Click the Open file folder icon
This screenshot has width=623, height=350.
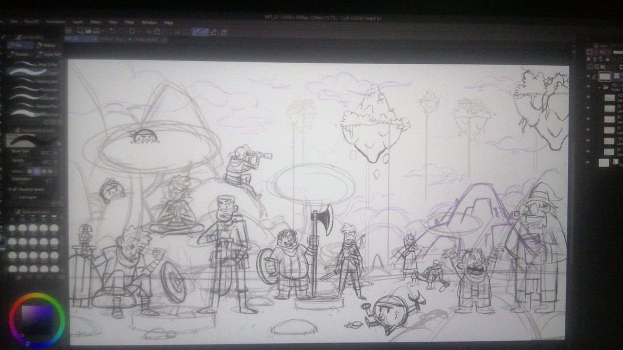[x=89, y=31]
